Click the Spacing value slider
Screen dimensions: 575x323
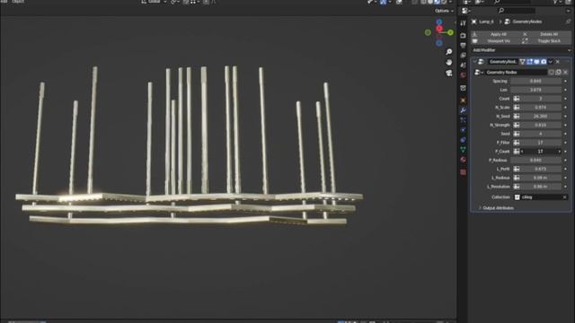coord(535,81)
